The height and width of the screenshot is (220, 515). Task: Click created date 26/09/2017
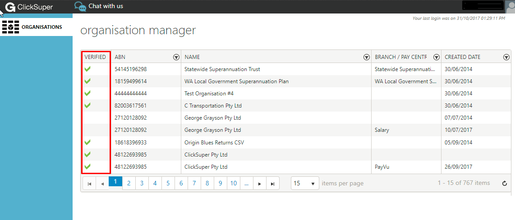tap(459, 166)
